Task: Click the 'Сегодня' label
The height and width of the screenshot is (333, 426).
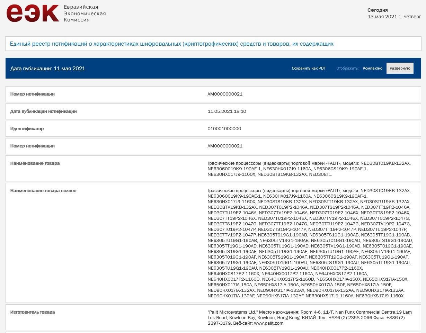Action: coord(378,10)
